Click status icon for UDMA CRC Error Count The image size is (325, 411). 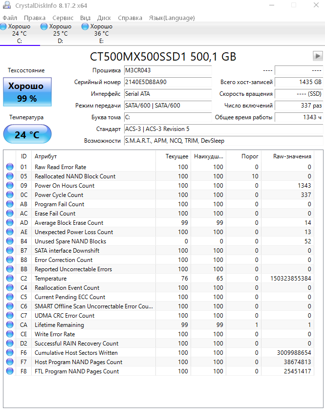click(10, 315)
